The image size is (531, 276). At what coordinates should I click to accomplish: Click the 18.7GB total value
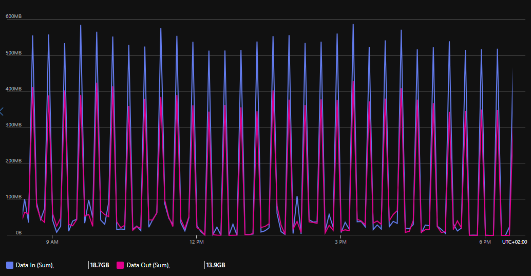click(x=100, y=265)
